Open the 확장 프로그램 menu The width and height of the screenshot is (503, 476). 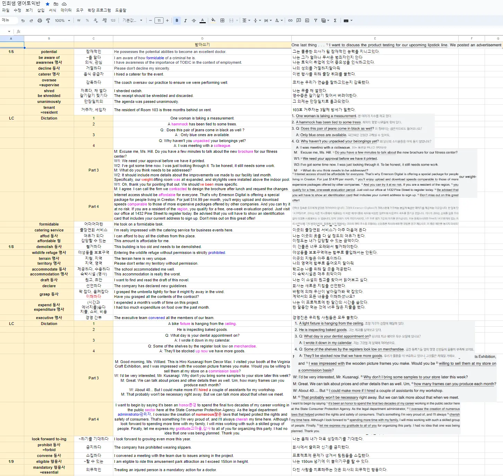pos(99,10)
